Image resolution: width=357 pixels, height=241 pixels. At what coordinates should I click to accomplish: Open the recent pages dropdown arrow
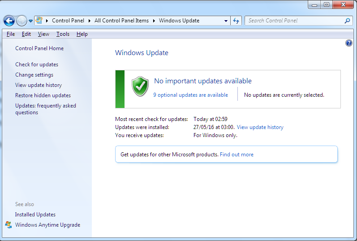30,21
